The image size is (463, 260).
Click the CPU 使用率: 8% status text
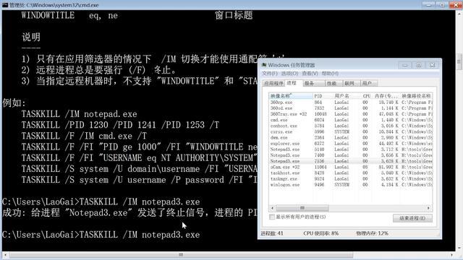[x=321, y=233]
